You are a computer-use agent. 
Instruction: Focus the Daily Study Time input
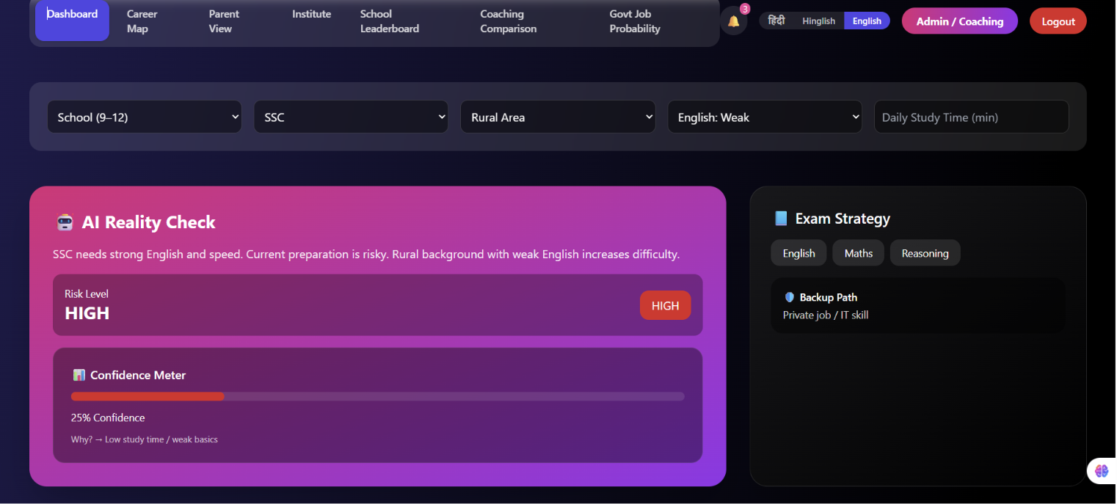(x=971, y=117)
